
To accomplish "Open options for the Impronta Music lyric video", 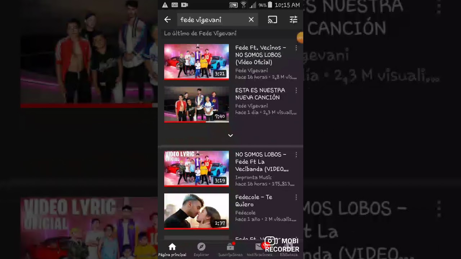I will 296,155.
